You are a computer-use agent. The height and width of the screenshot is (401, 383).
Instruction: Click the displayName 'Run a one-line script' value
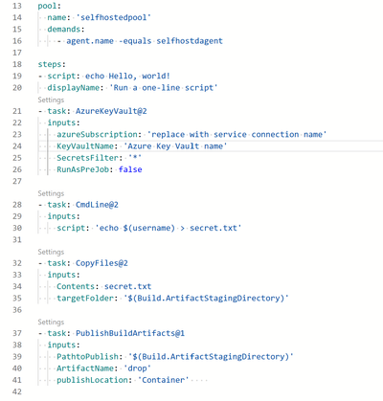163,87
